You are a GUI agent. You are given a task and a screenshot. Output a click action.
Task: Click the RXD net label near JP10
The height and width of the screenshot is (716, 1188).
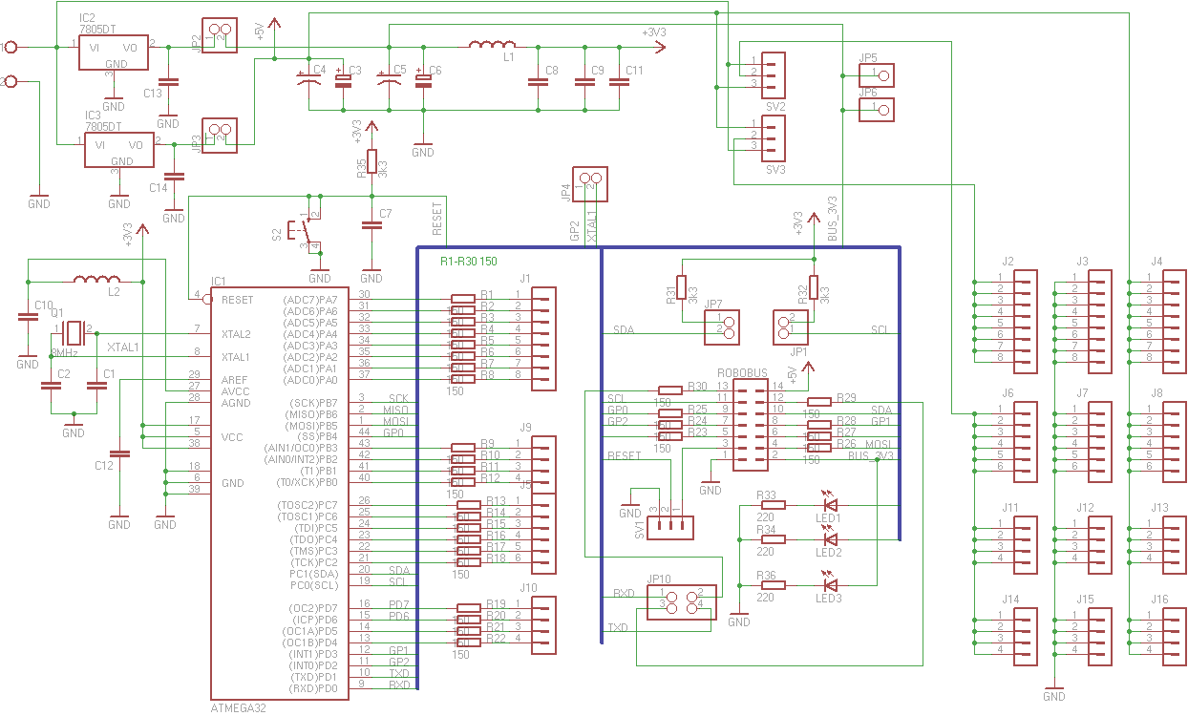click(624, 593)
